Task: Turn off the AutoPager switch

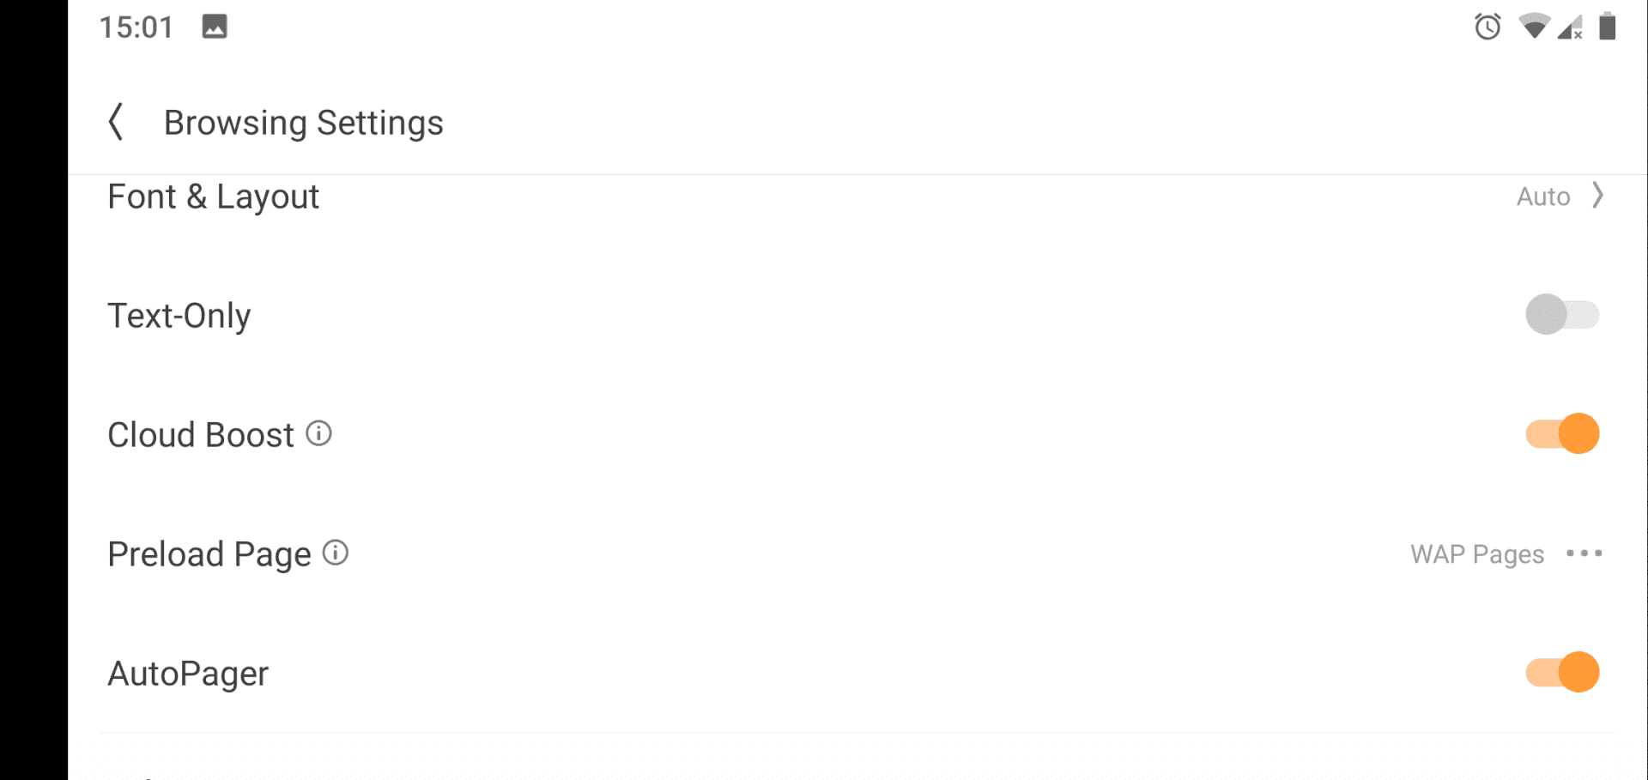Action: (1561, 672)
